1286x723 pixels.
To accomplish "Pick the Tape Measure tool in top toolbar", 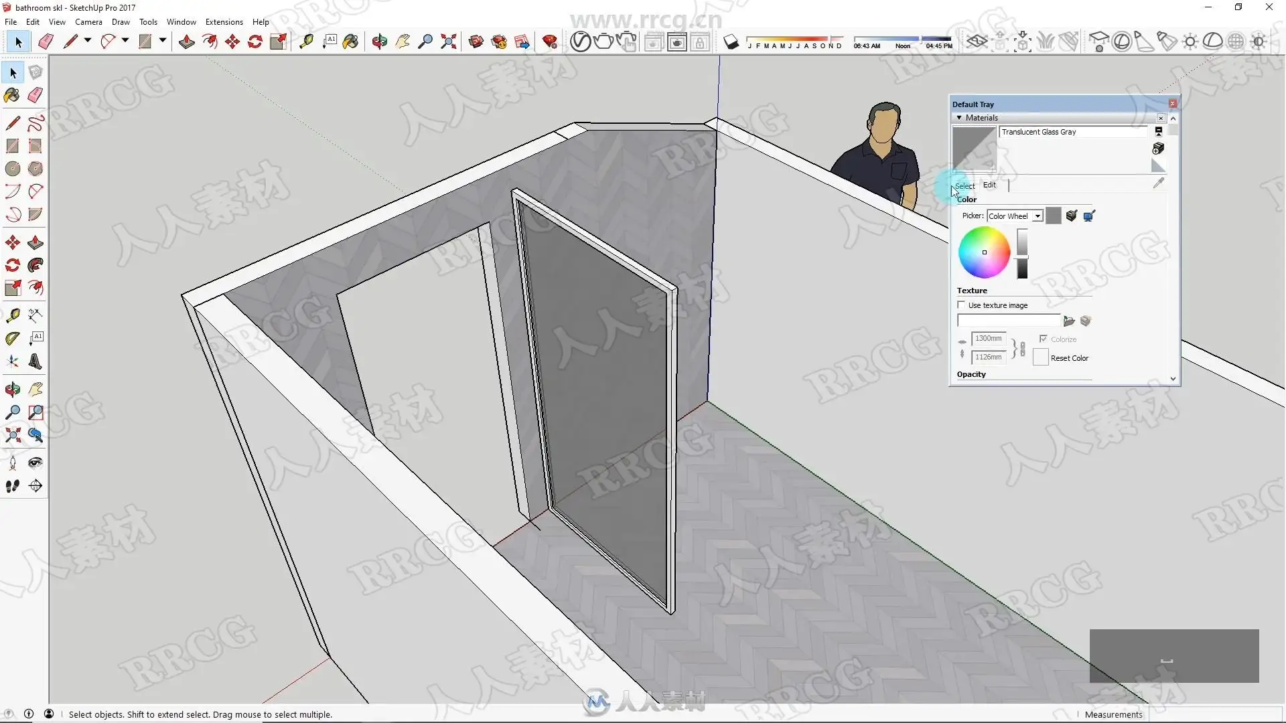I will 306,42.
